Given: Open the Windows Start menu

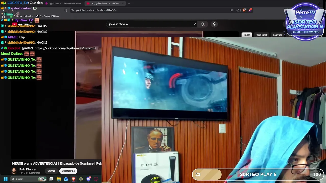Looking at the screenshot, I should (x=5, y=179).
